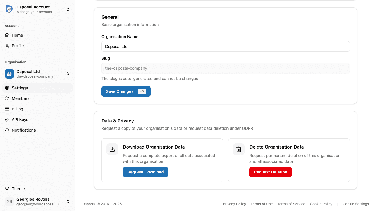Open Home from the Account menu
The height and width of the screenshot is (211, 376).
(x=17, y=35)
